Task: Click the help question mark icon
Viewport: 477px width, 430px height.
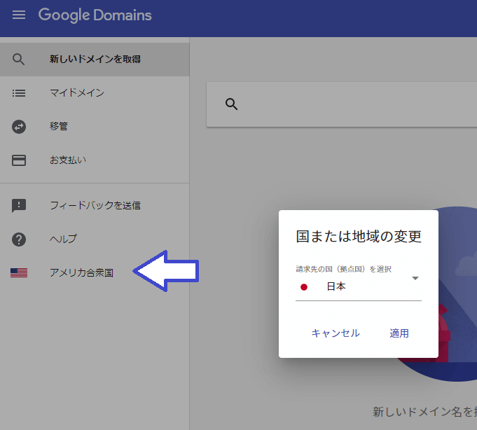Action: point(19,240)
